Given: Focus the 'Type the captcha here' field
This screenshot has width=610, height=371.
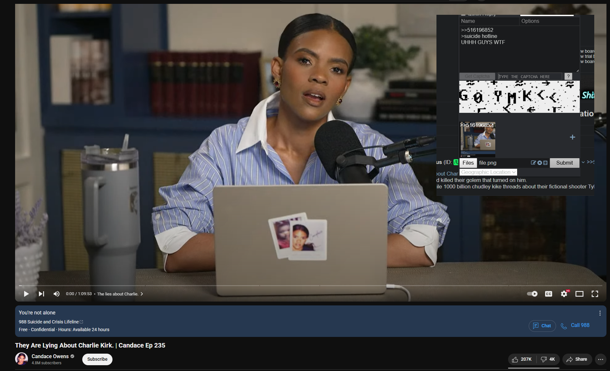Looking at the screenshot, I should pos(530,77).
